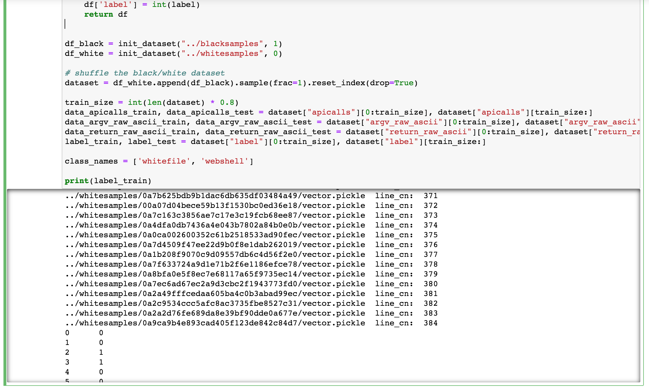Viewport: 649px width, 387px height.
Task: Click the return df statement
Action: pos(106,14)
